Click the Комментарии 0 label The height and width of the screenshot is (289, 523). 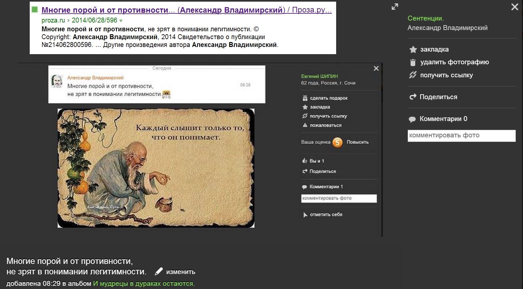coord(443,119)
